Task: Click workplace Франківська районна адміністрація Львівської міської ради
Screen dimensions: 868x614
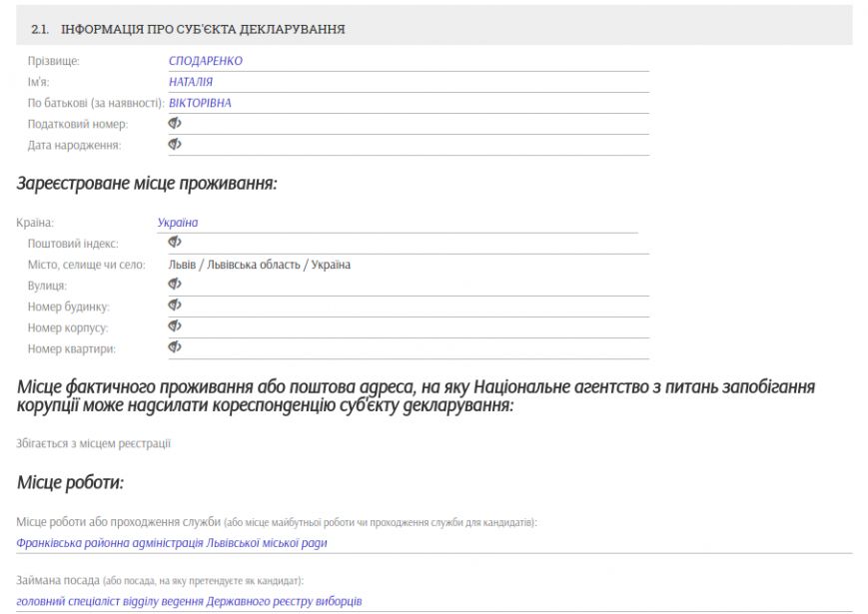Action: [172, 543]
